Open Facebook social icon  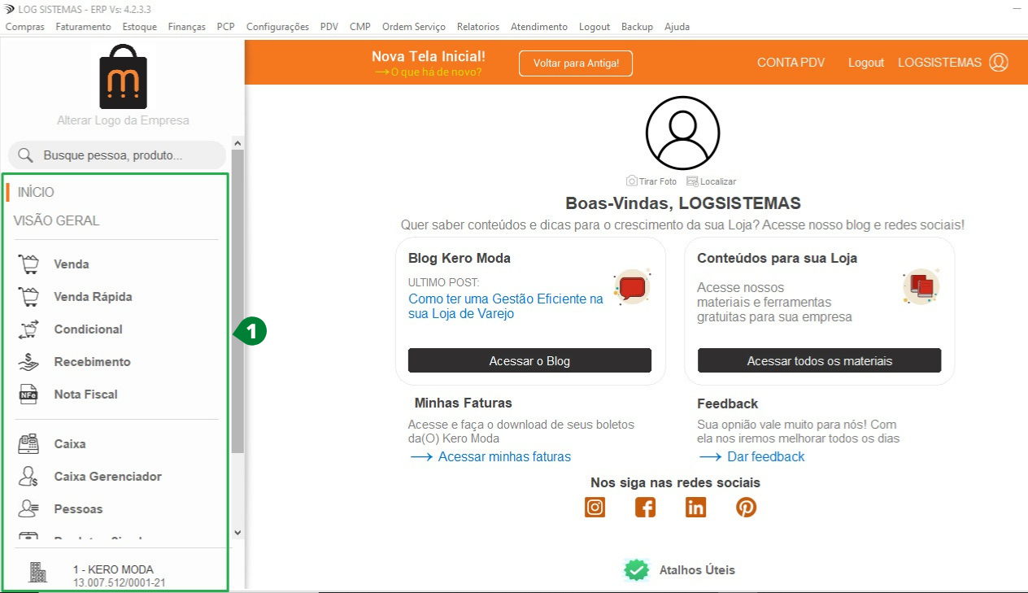point(646,508)
